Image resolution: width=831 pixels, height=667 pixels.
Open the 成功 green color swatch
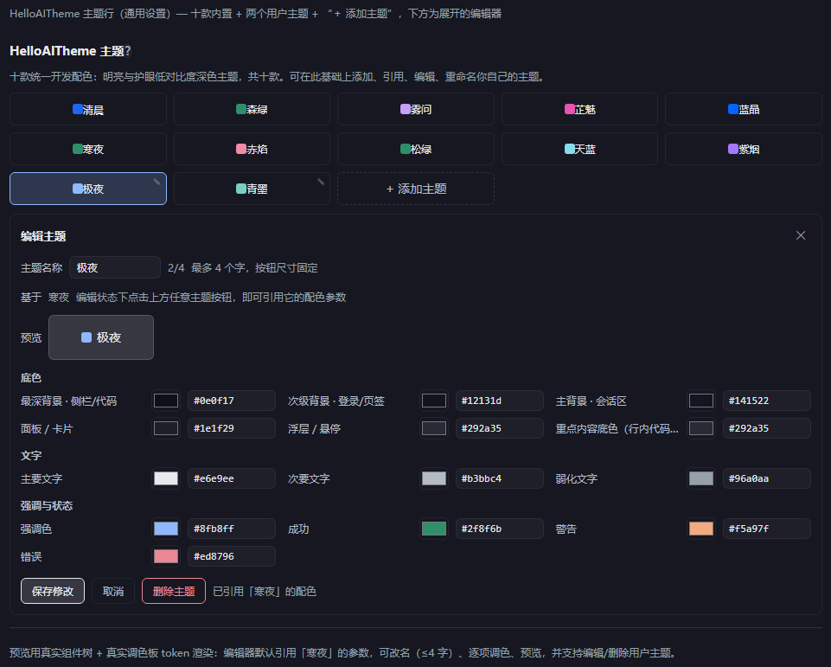[434, 529]
